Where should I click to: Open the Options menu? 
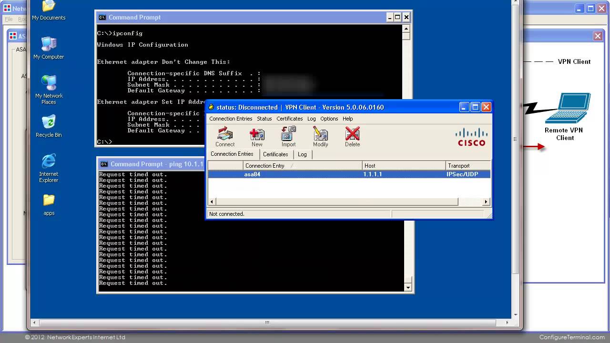click(329, 119)
